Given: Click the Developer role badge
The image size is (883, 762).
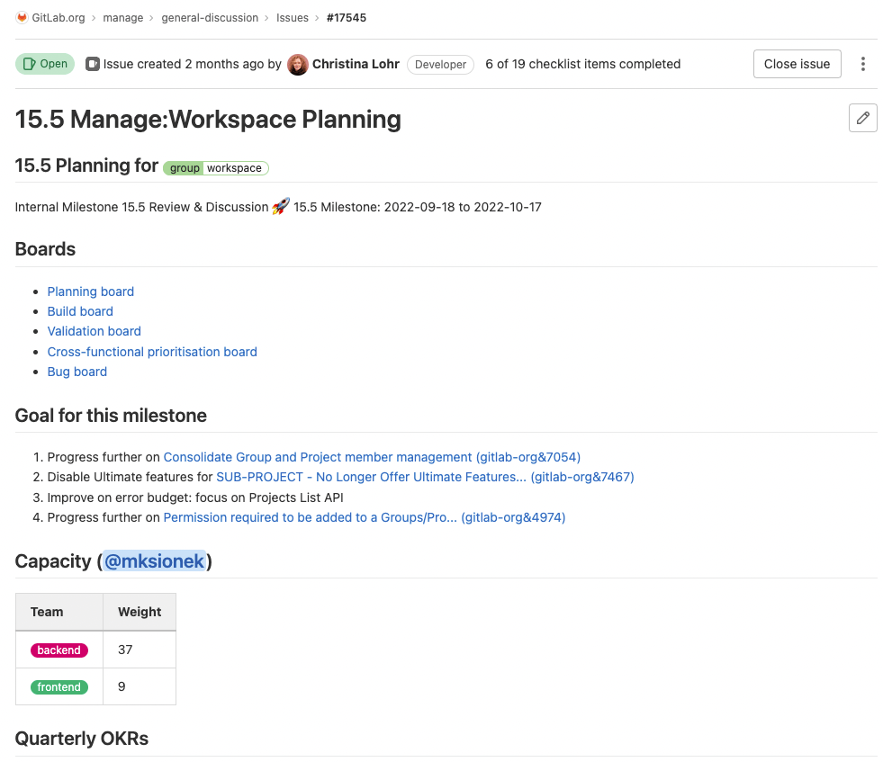Looking at the screenshot, I should pyautogui.click(x=440, y=64).
